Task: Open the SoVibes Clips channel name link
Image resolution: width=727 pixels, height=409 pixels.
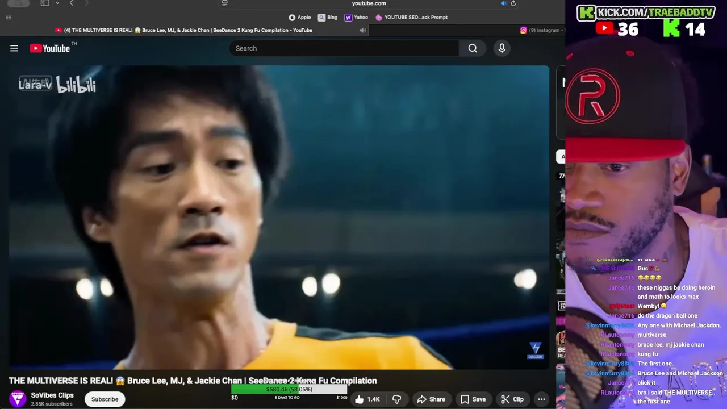Action: [52, 395]
